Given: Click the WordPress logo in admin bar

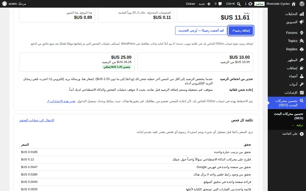Looking at the screenshot, I should (x=302, y=4).
